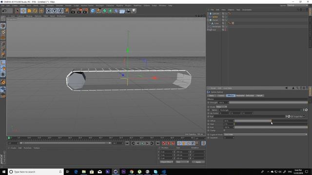312x175 pixels.
Task: Click the red Record Active Objects button
Action: (x=164, y=143)
